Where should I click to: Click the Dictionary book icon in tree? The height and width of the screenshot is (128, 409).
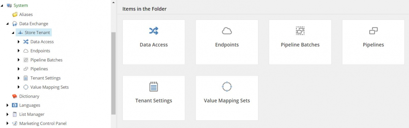tap(15, 96)
